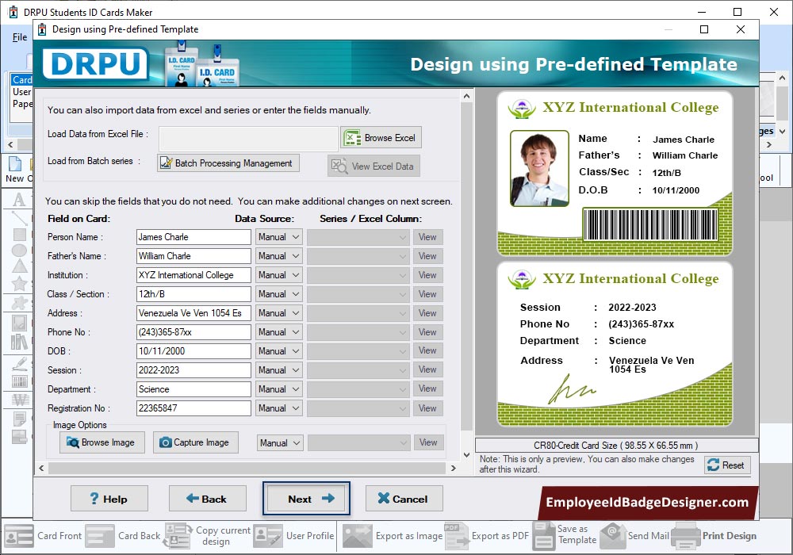Viewport: 793px width, 555px height.
Task: Open Phone No data source dropdown
Action: (278, 332)
